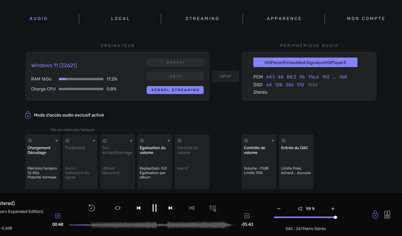Select HQPlayerEmbedded:SignalystHQPlayer5 device
Image resolution: width=402 pixels, height=236 pixels.
tap(305, 62)
